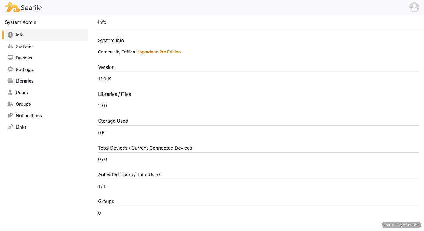Viewport: 424px width, 231px height.
Task: Go to the Groups admin section
Action: click(x=23, y=104)
